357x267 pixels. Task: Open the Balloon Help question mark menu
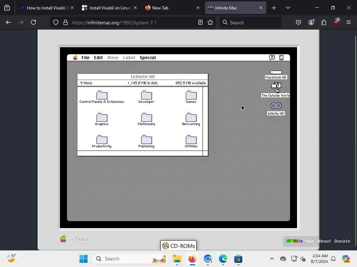(x=272, y=58)
